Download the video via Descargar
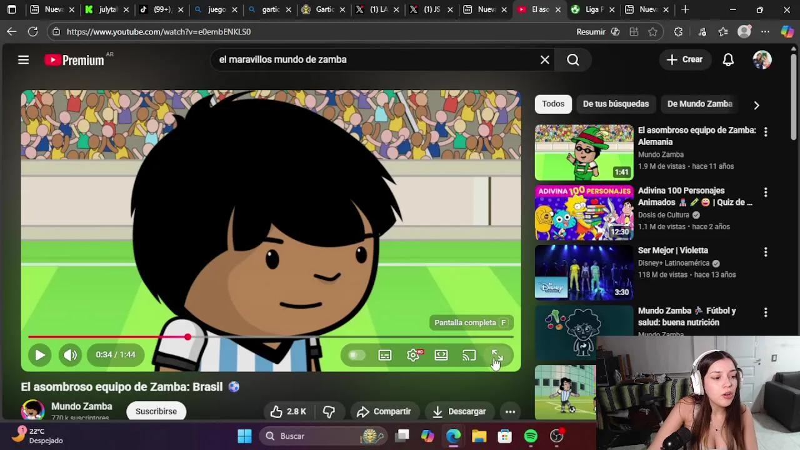 point(459,411)
